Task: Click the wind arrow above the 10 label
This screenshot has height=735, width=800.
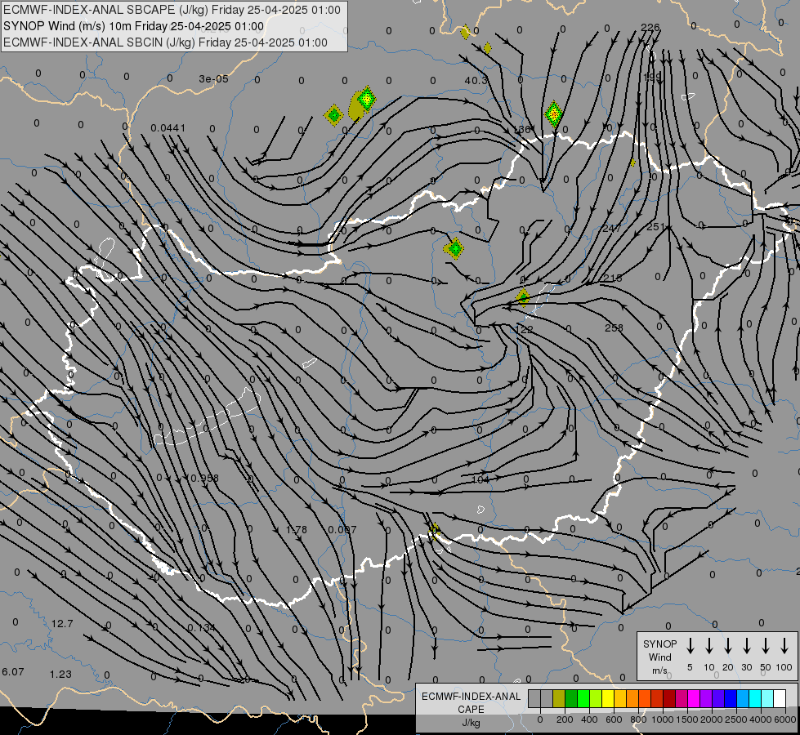Action: (x=709, y=645)
